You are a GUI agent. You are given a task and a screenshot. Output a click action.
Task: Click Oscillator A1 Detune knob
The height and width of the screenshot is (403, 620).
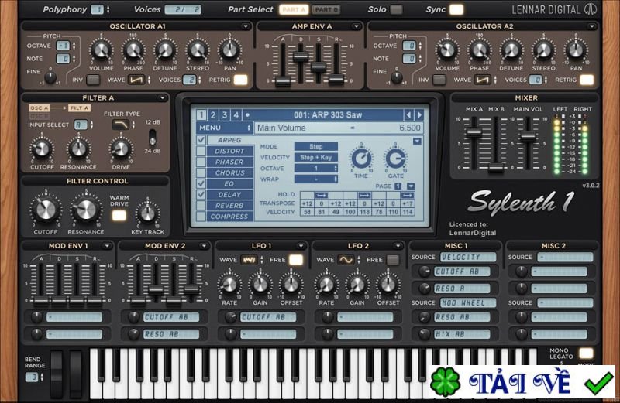[165, 50]
